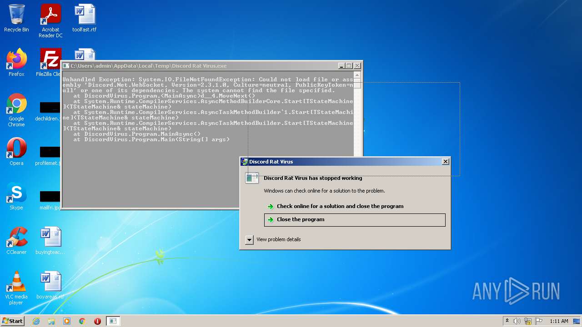Select the buyingteac document icon
Viewport: 582px width, 327px height.
coord(50,241)
